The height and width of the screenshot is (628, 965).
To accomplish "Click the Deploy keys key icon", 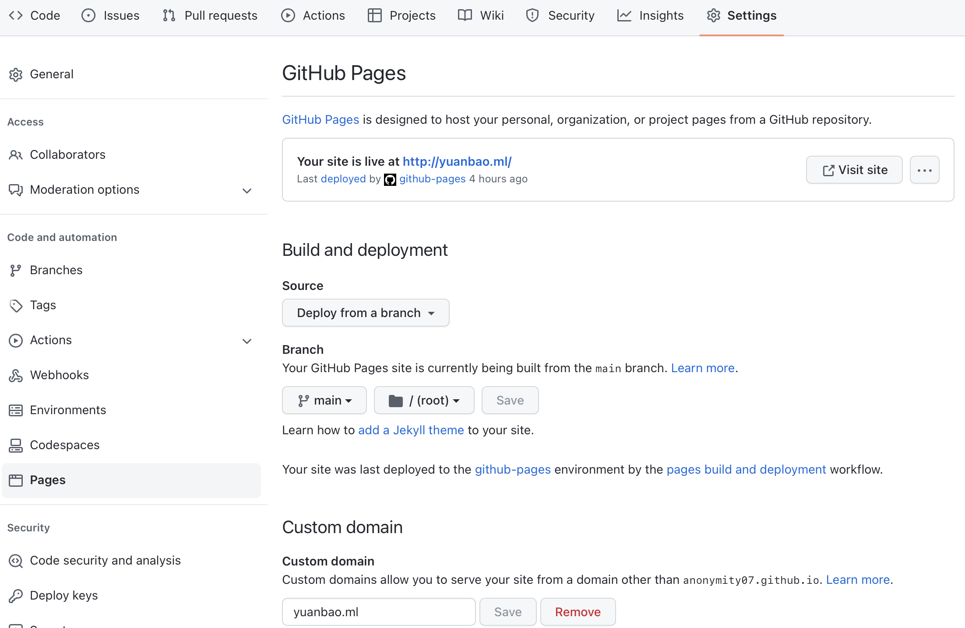I will click(x=16, y=596).
